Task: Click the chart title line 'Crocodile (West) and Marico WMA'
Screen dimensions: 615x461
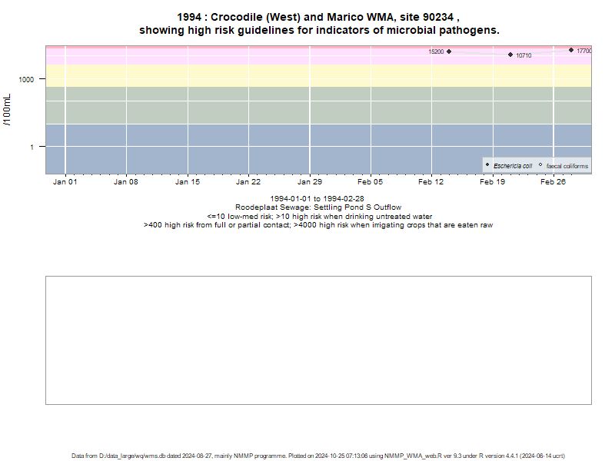Action: click(x=318, y=17)
